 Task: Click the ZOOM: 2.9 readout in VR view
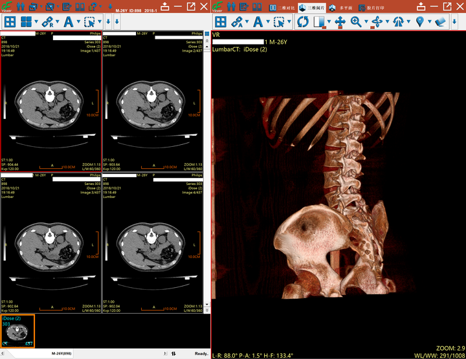(x=450, y=348)
